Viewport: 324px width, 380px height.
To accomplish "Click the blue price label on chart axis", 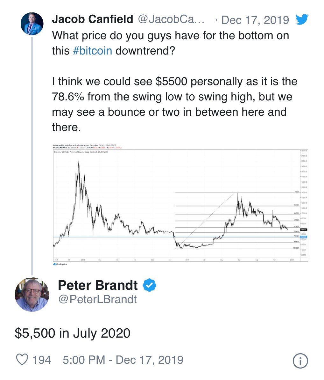I will coord(304,237).
